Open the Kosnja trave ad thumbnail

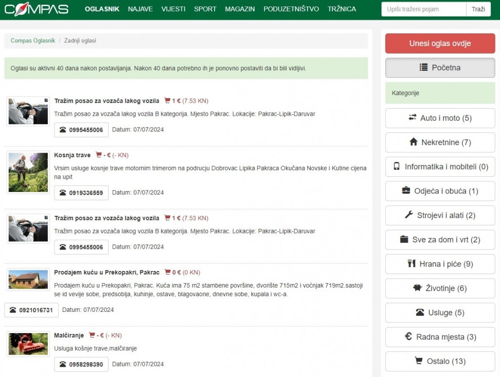pyautogui.click(x=28, y=172)
